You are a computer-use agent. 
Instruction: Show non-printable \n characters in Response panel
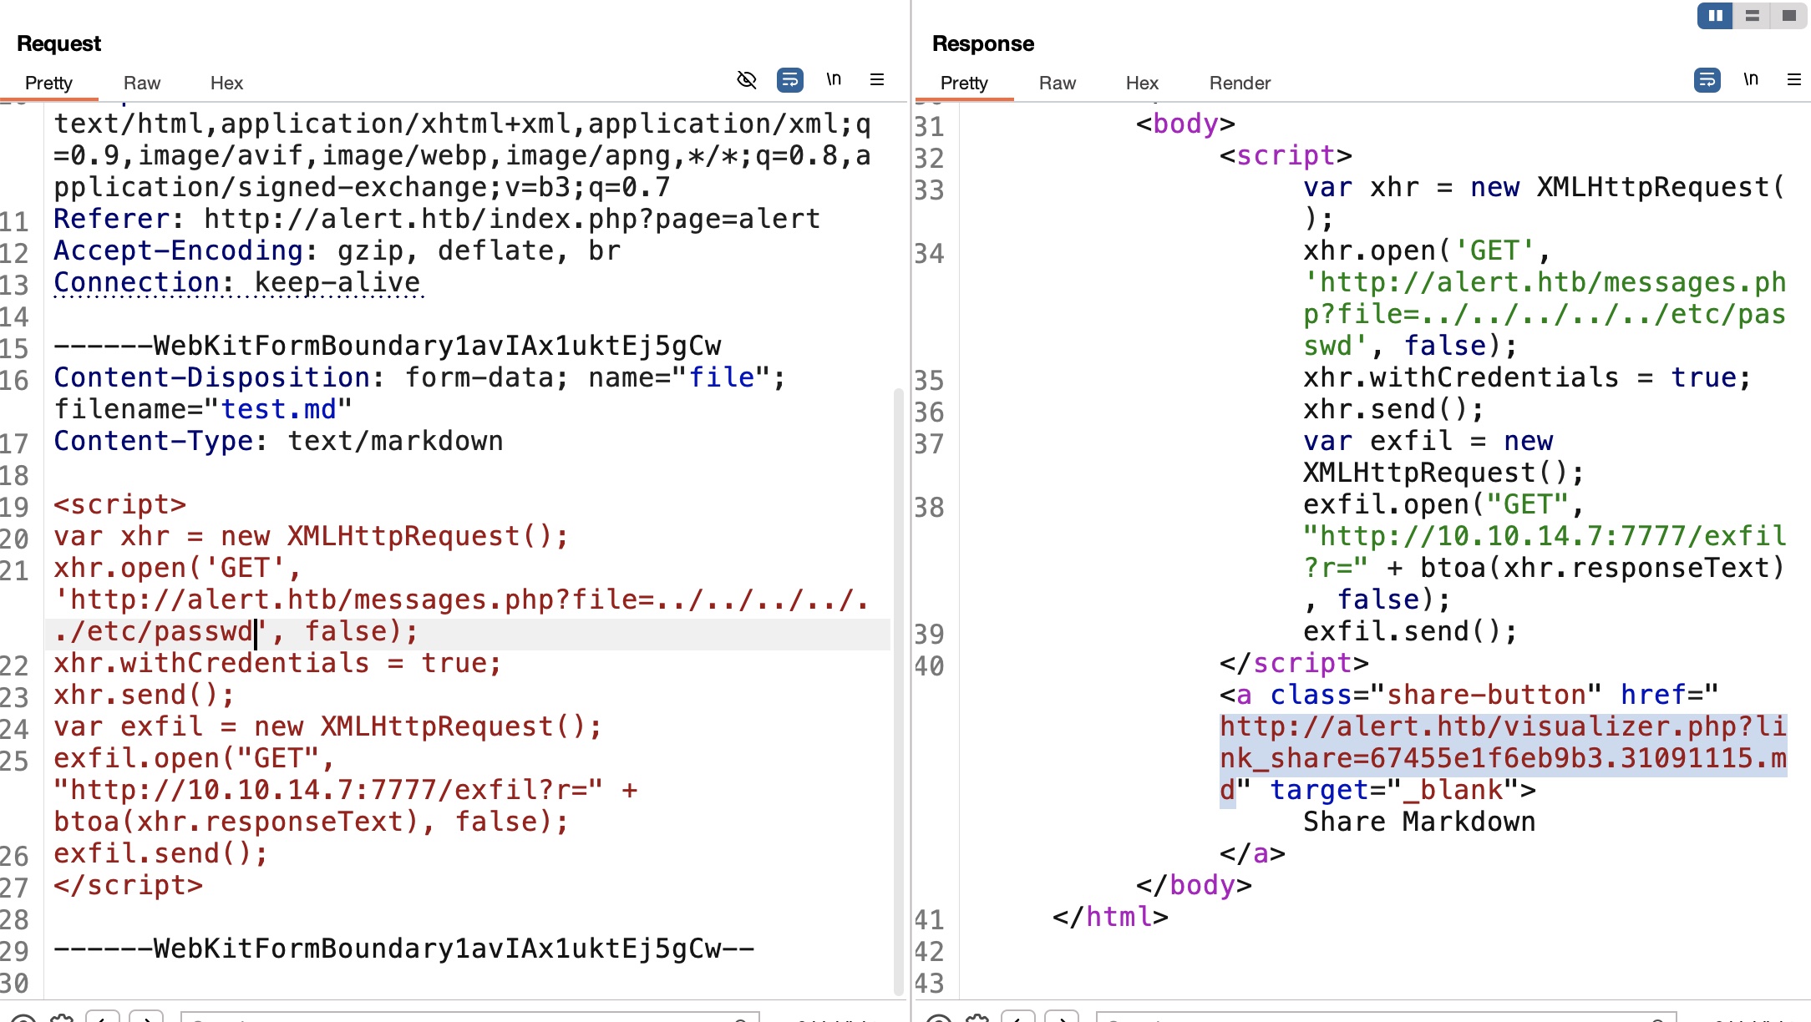pos(1750,80)
